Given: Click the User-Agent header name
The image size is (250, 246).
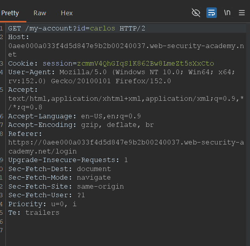Looking at the screenshot, I should coord(32,72).
